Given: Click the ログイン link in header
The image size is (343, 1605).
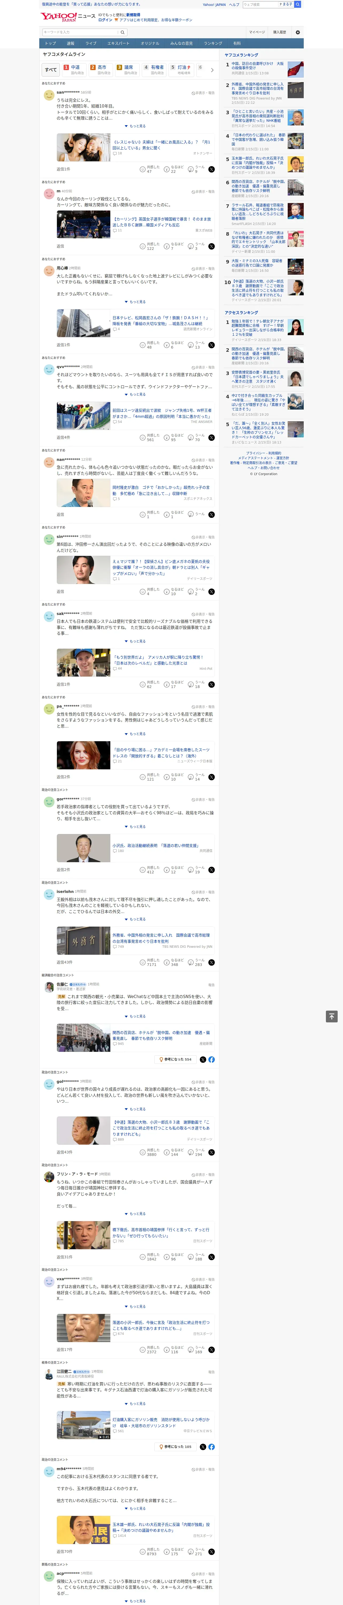Looking at the screenshot, I should [x=105, y=20].
